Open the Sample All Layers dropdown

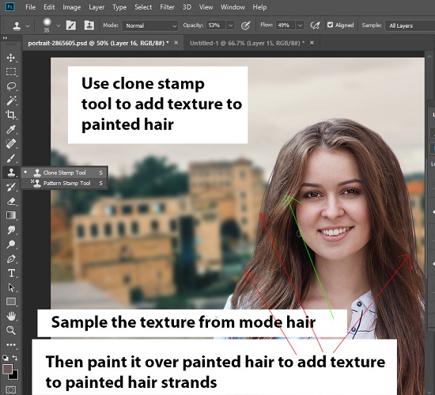pos(410,26)
